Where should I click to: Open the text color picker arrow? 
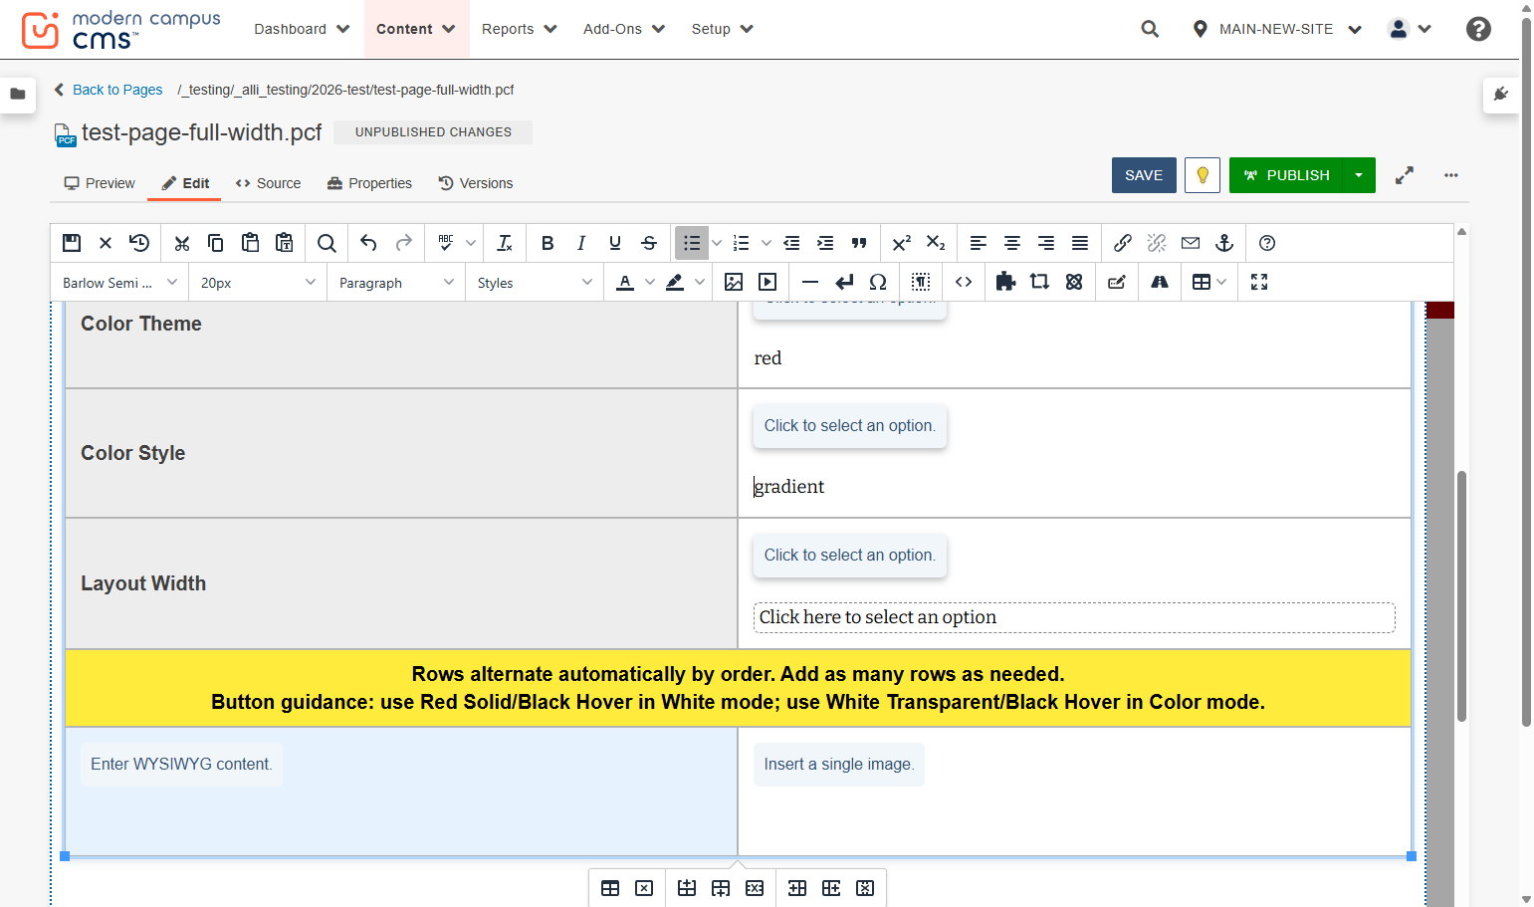click(650, 282)
